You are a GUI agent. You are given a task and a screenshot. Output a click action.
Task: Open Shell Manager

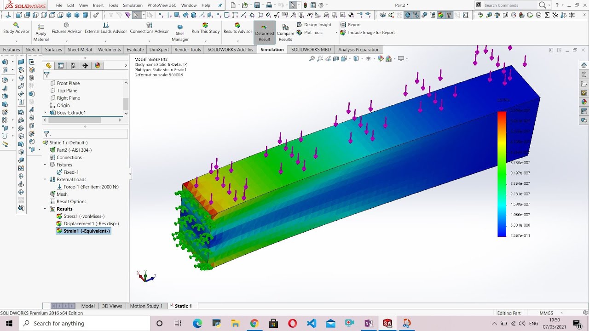[180, 33]
